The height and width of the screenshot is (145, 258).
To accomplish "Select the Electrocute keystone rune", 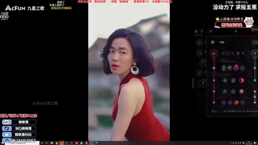I will pos(223,68).
